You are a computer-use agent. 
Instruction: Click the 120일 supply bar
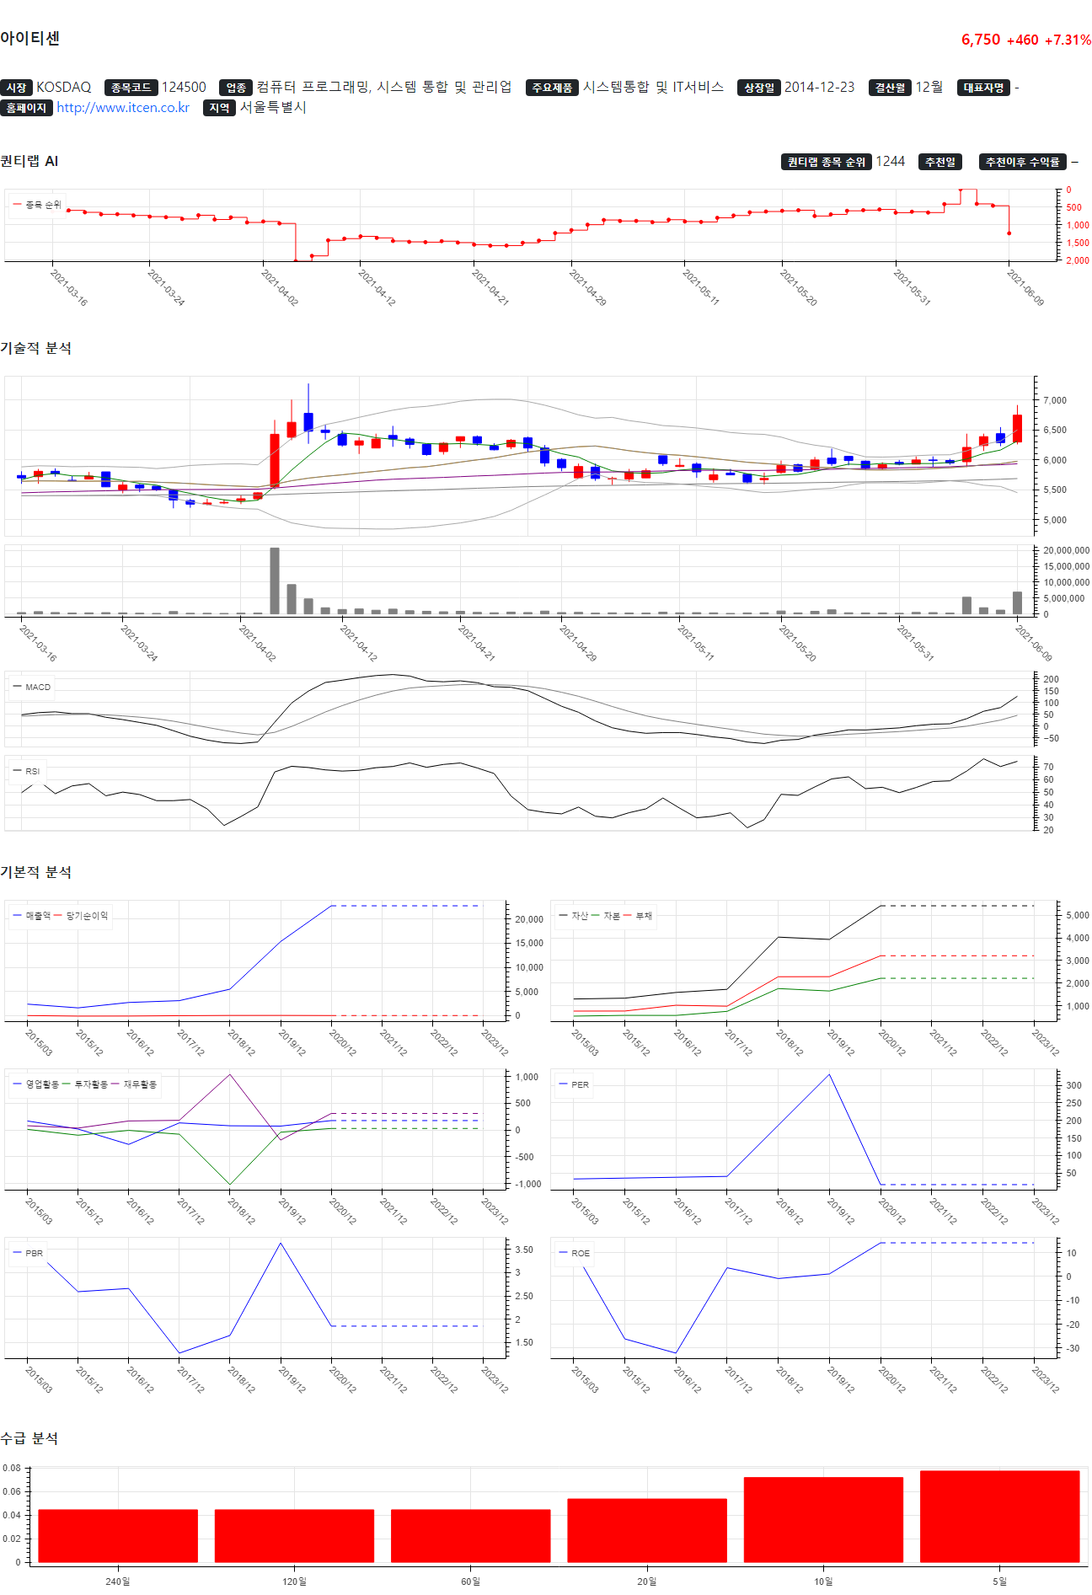(x=294, y=1535)
